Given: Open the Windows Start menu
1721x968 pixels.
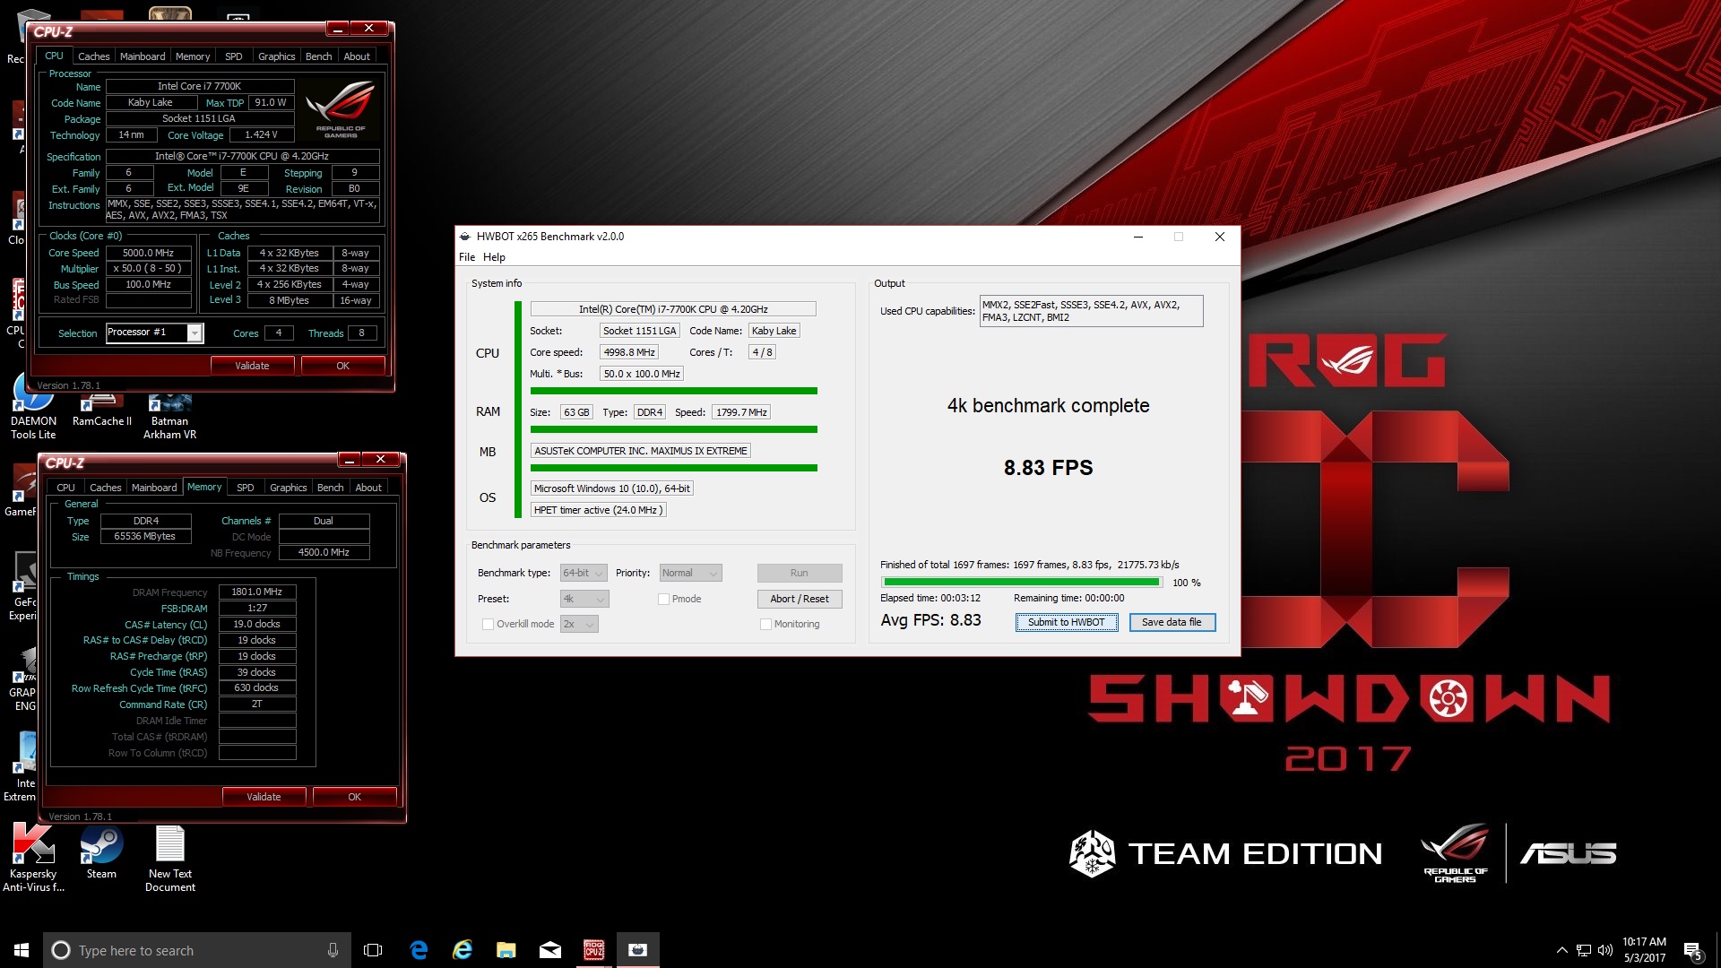Looking at the screenshot, I should pos(22,950).
